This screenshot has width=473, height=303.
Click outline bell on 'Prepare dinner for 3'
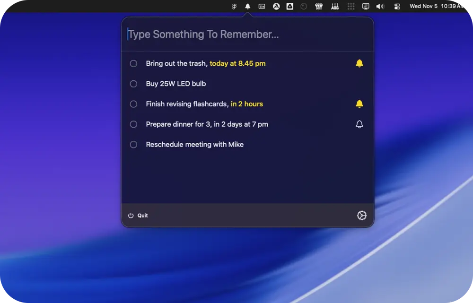pos(359,124)
